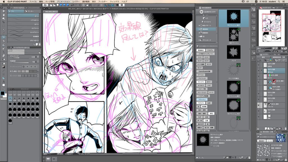Viewport: 288px width, 162px height.
Task: Toggle visibility of 1コマ白 layer
Action: click(x=258, y=94)
